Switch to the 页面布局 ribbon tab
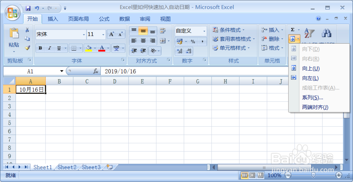The width and height of the screenshot is (353, 182). [x=79, y=19]
